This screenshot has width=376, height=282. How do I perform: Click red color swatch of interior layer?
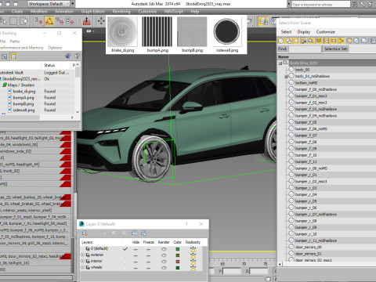178,262
